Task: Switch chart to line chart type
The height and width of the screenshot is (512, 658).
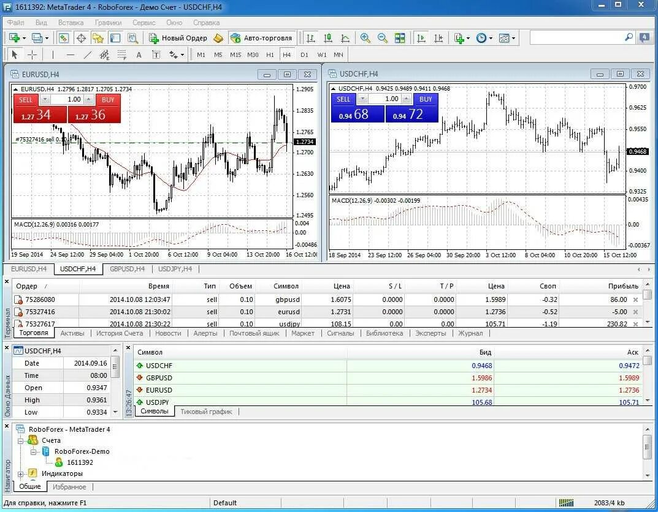Action: (x=345, y=38)
